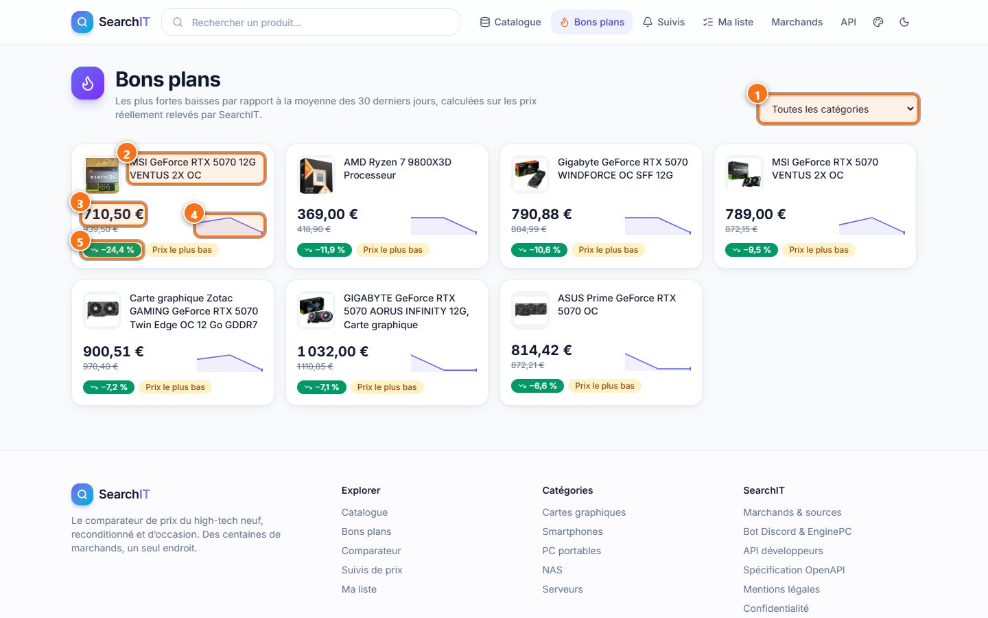Click the 789,00 € price
The image size is (988, 618).
(755, 214)
